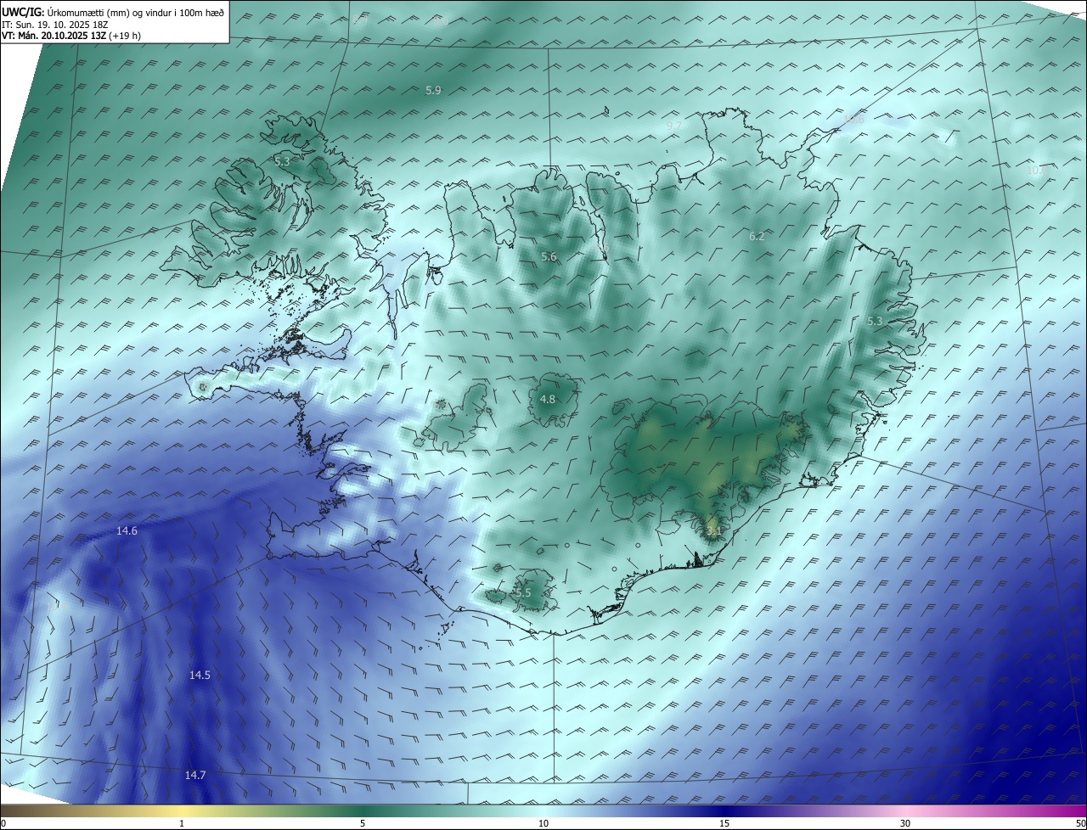Screen dimensions: 1087x830
Task: Click the initial time line 'IT: Sun. 19. 10. 2025 18Z'
Action: pyautogui.click(x=54, y=25)
